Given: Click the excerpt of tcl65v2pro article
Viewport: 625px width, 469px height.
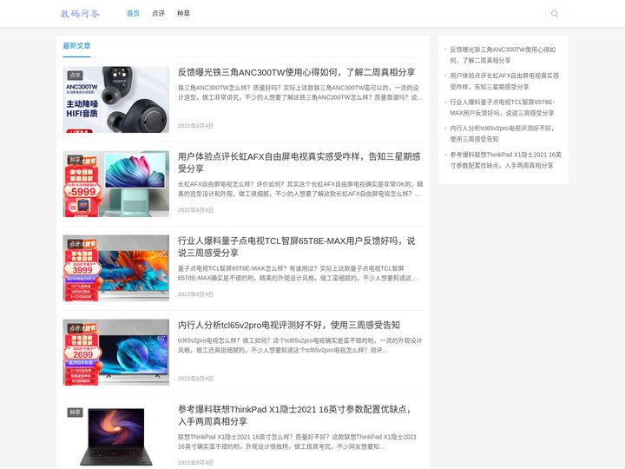Looking at the screenshot, I should (x=299, y=346).
